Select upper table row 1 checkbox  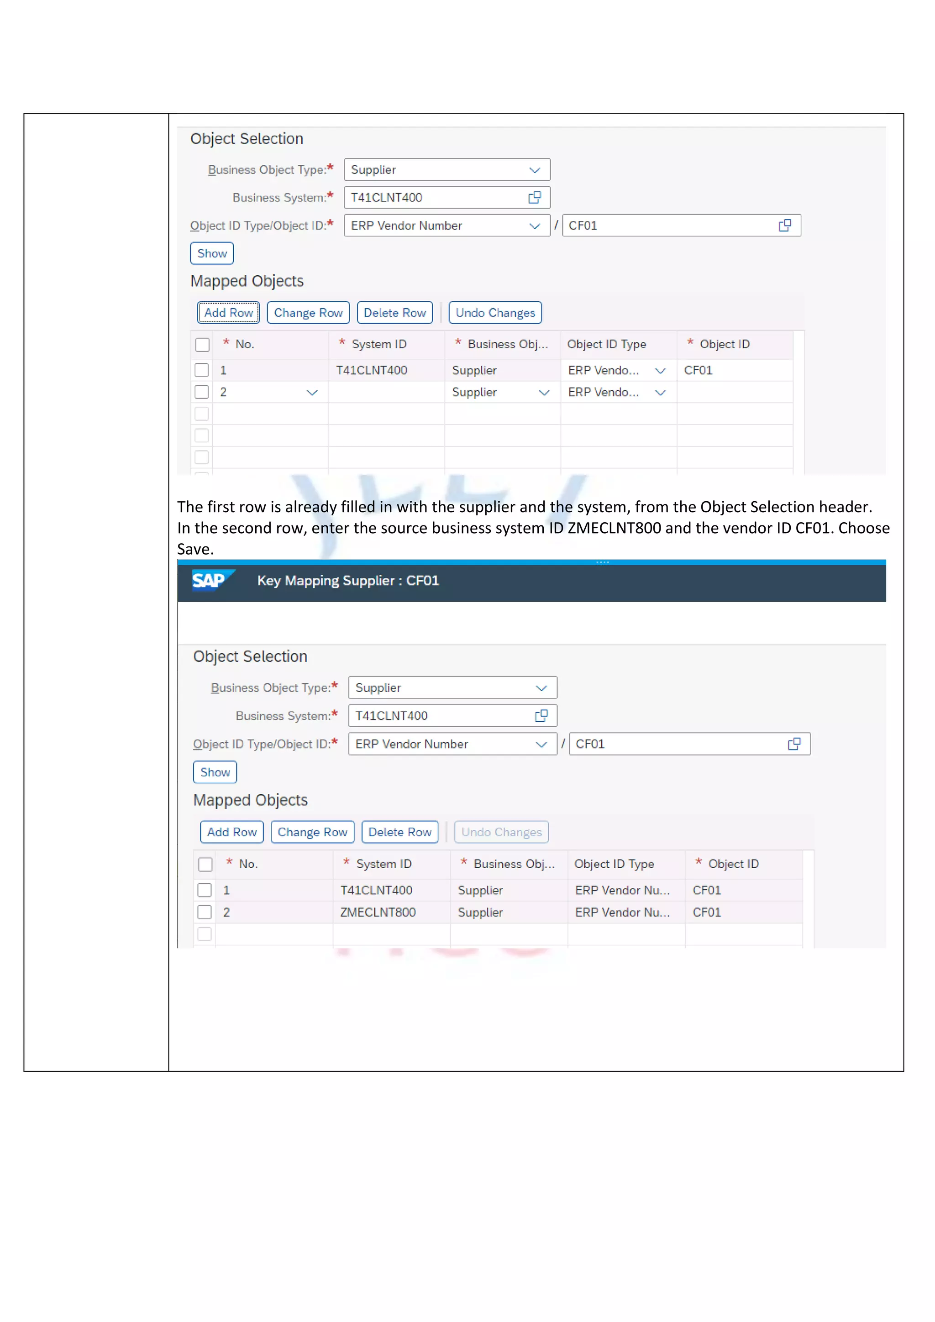(201, 370)
